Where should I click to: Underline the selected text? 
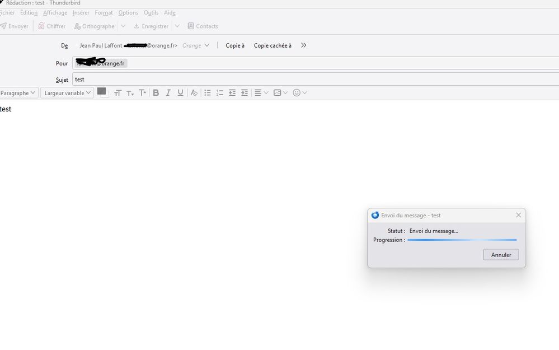[x=180, y=92]
